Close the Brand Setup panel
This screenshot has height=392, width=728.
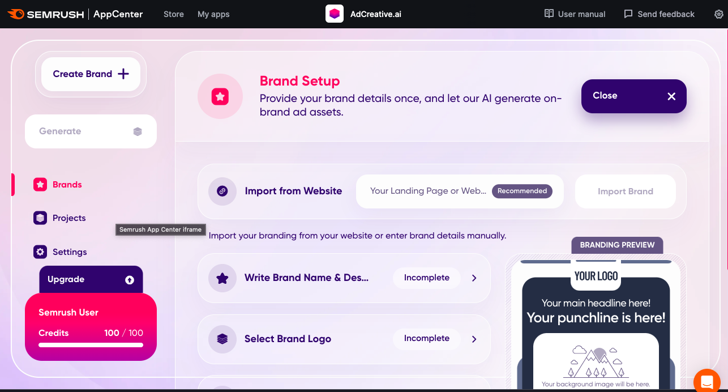pos(633,96)
